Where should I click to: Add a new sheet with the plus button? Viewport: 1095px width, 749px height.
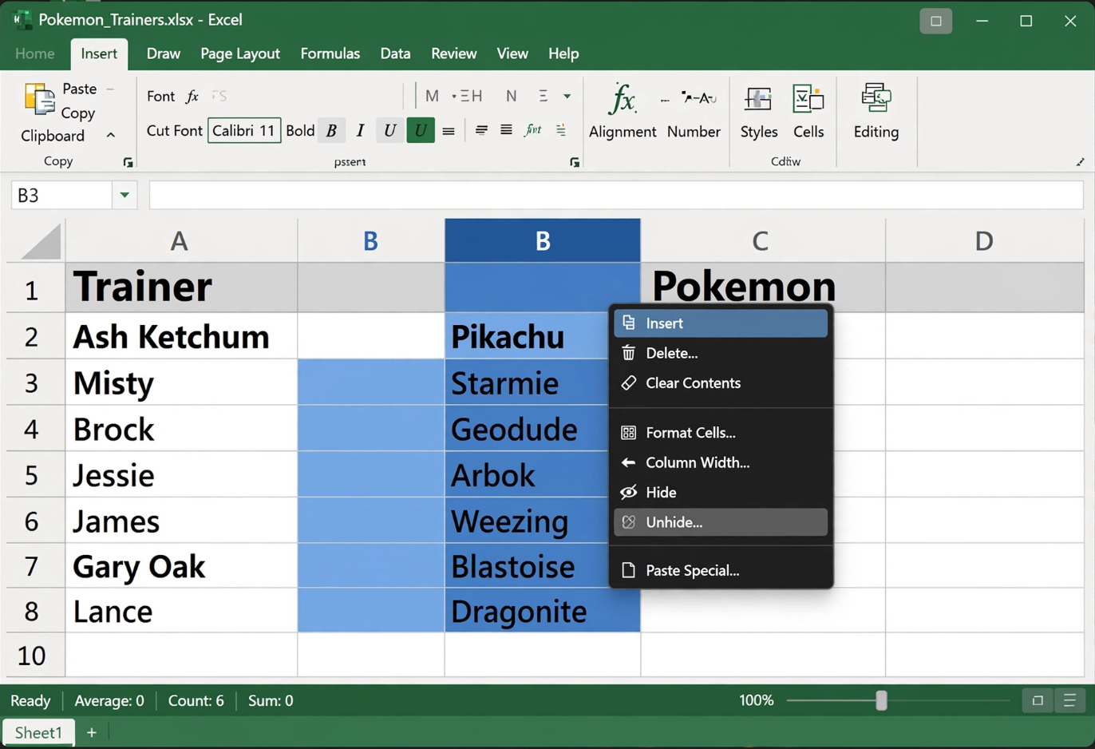coord(92,732)
